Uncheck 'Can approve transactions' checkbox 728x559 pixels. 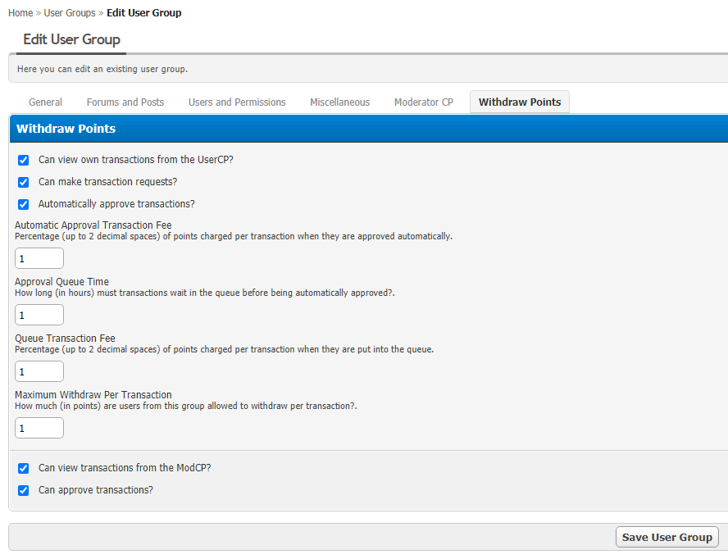(23, 490)
